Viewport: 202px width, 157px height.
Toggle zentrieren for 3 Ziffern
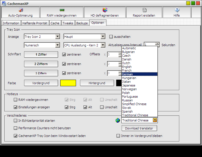(x=64, y=73)
